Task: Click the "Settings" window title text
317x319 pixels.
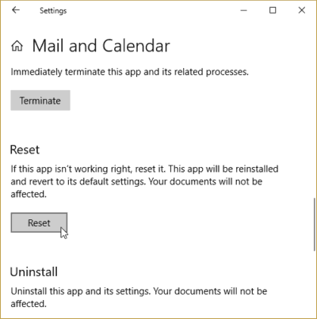Action: coord(53,11)
